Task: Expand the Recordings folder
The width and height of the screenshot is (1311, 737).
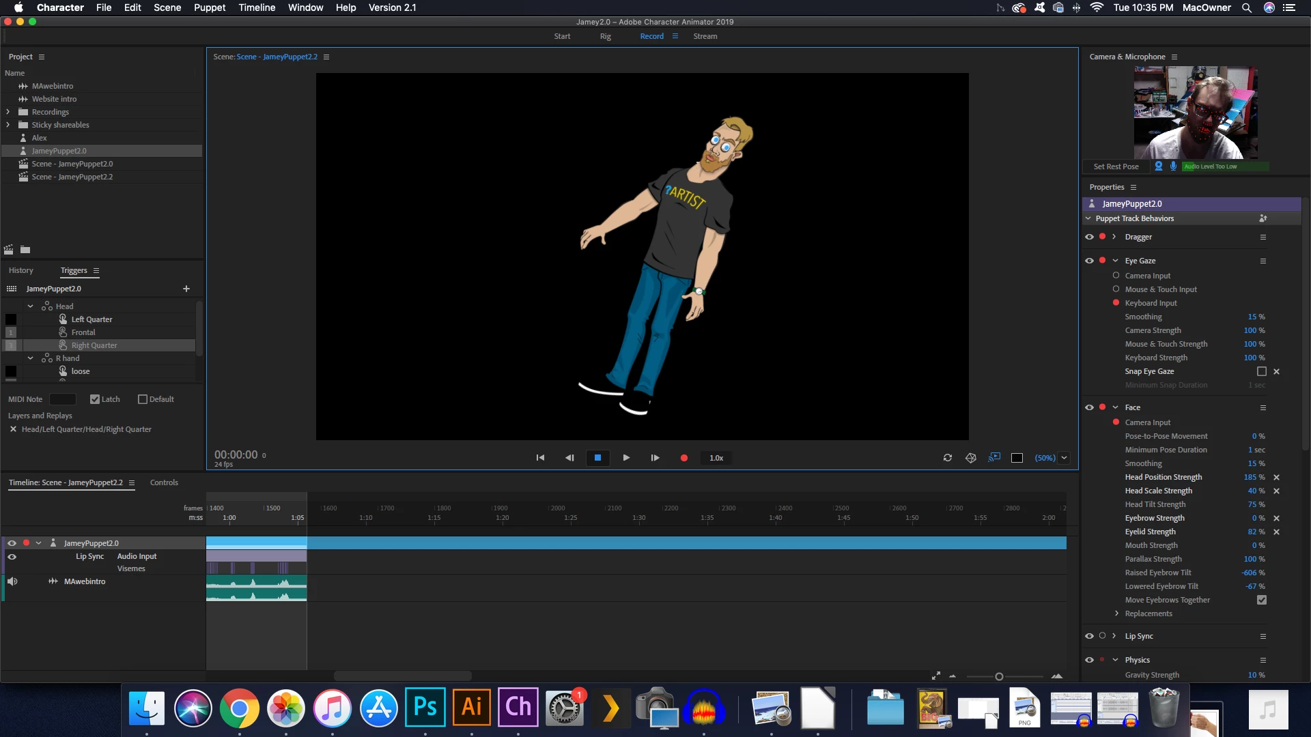Action: pyautogui.click(x=8, y=112)
